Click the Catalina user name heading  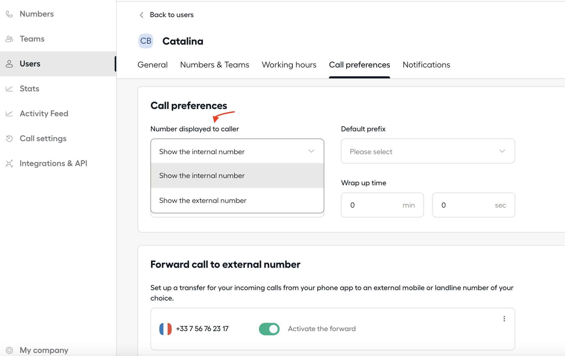(x=183, y=41)
